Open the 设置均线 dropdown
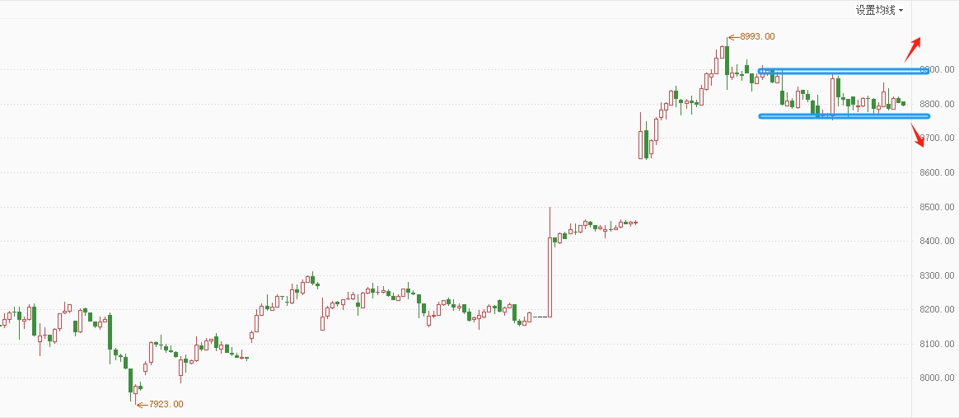 pos(879,10)
